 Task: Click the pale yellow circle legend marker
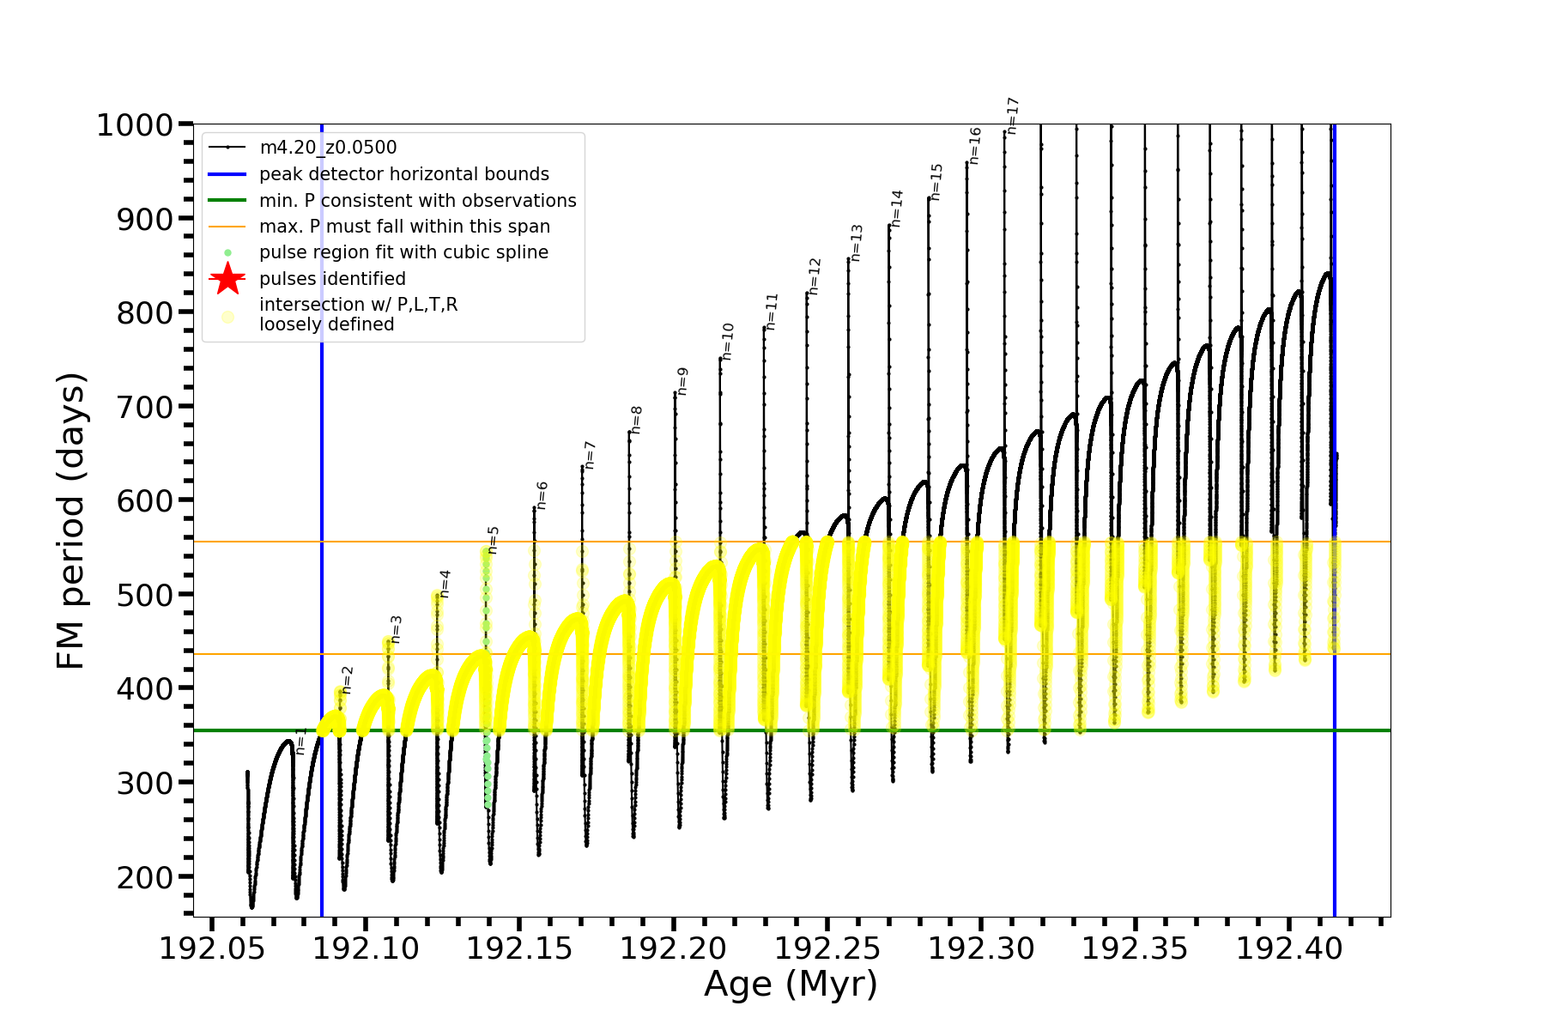click(x=227, y=317)
